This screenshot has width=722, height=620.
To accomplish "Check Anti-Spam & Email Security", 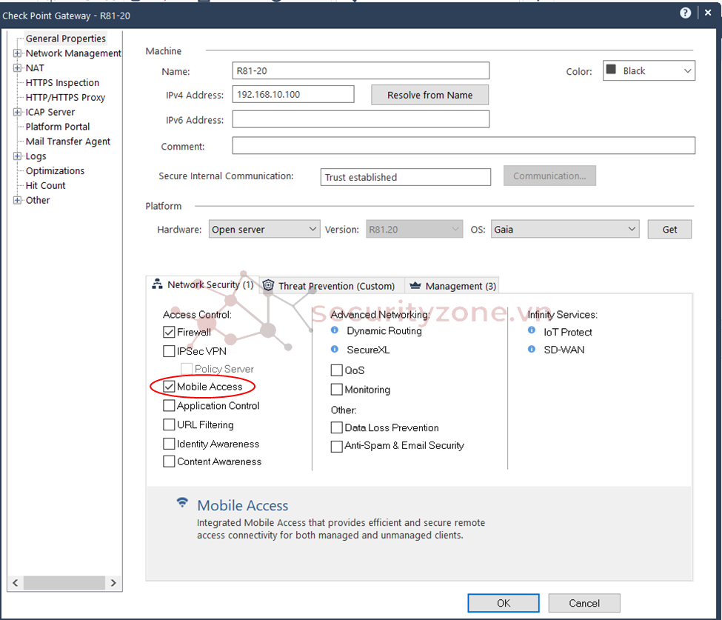I will point(337,447).
